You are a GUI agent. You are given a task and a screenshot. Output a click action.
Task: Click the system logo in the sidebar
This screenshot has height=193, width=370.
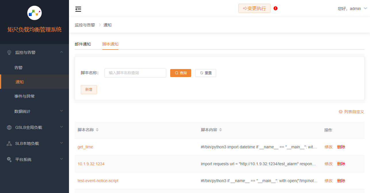34,13
